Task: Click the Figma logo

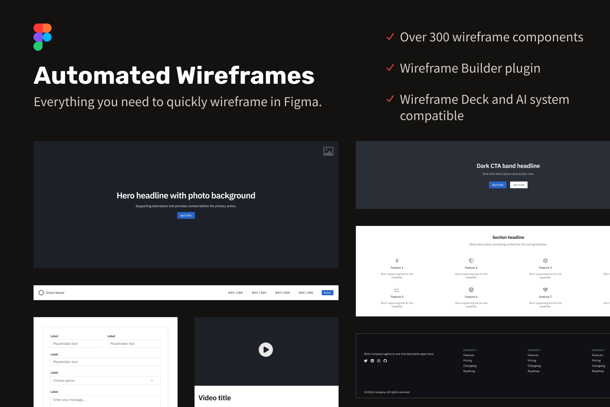Action: [43, 37]
